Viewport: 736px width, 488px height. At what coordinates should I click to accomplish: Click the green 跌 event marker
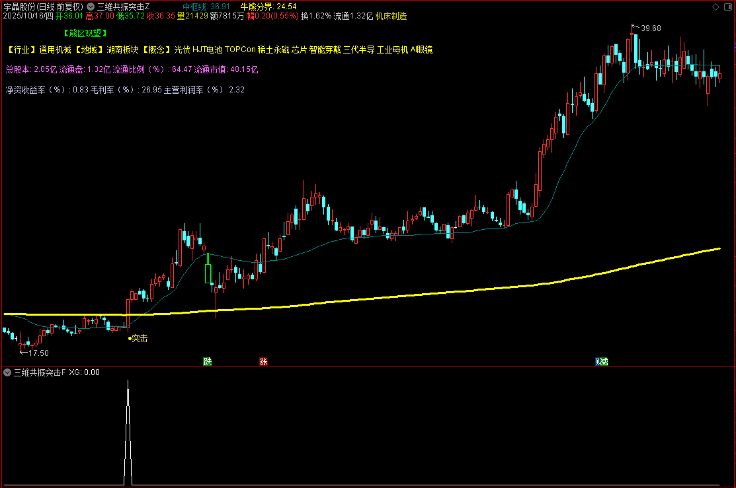coord(208,361)
